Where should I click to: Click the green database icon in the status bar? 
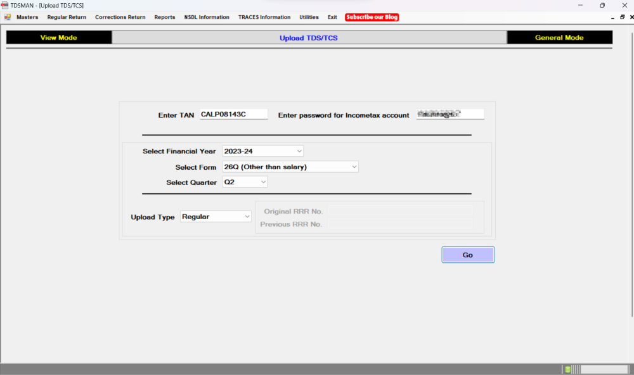coord(566,369)
